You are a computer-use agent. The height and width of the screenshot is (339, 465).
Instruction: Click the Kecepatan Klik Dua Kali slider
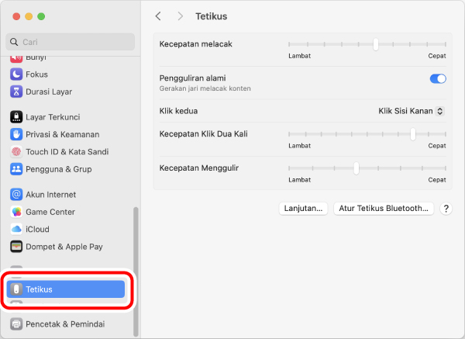pyautogui.click(x=367, y=134)
